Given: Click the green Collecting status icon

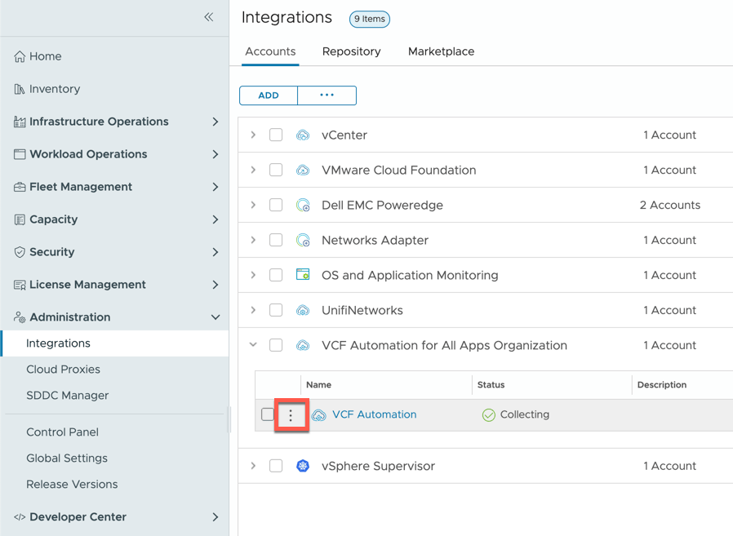Looking at the screenshot, I should pos(488,415).
